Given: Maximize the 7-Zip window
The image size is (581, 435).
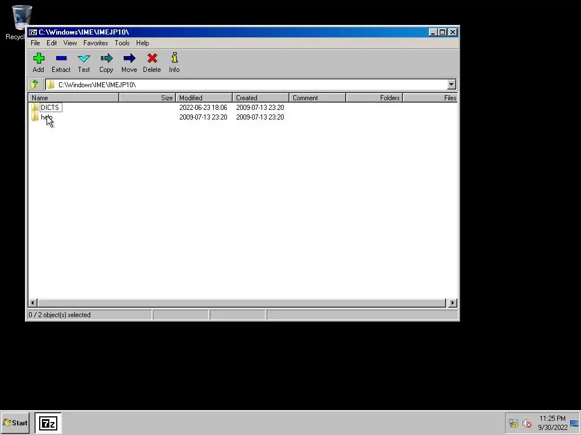Looking at the screenshot, I should [x=442, y=32].
